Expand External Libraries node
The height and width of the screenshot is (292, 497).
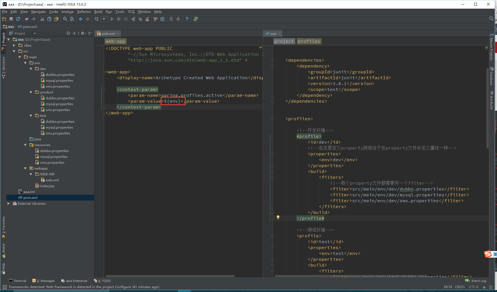(x=9, y=204)
